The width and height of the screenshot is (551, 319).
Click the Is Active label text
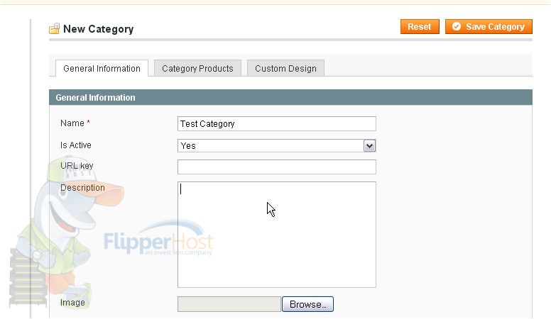click(76, 145)
